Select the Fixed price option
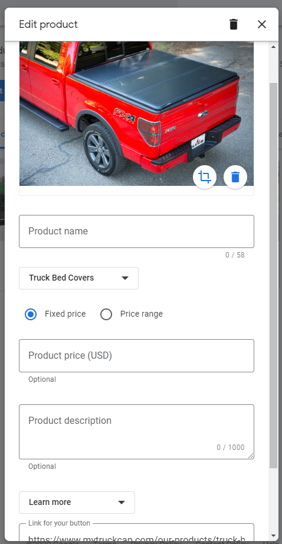 (x=31, y=314)
